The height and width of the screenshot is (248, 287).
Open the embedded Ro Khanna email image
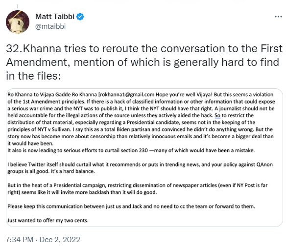[x=144, y=158]
